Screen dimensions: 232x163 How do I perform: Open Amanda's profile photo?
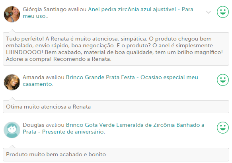(12, 82)
